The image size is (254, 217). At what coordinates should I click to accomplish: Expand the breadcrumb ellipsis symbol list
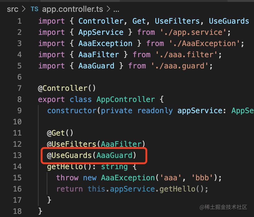[116, 9]
